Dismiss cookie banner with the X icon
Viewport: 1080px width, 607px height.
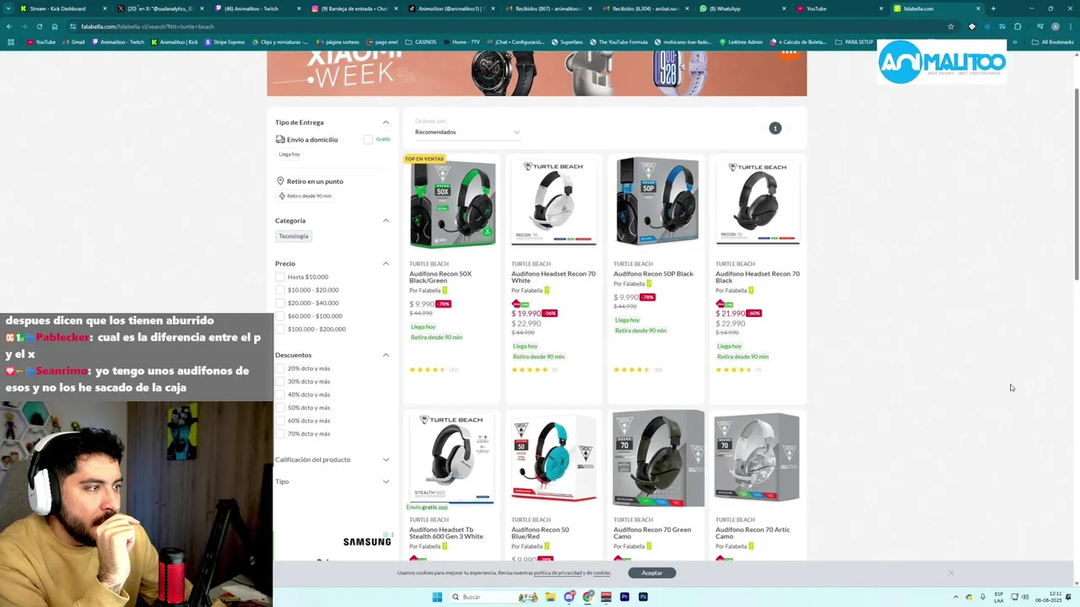point(951,573)
